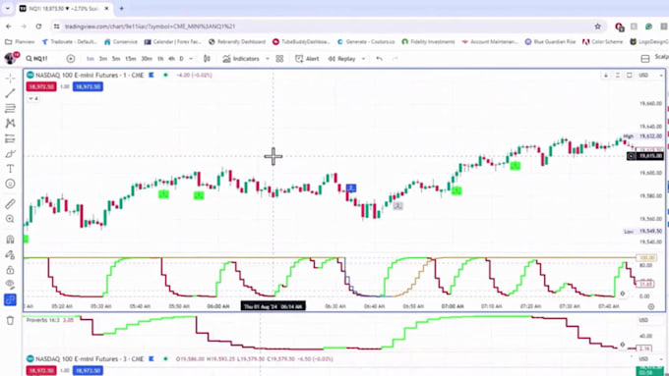Open the candlestick chart type selector

(207, 59)
